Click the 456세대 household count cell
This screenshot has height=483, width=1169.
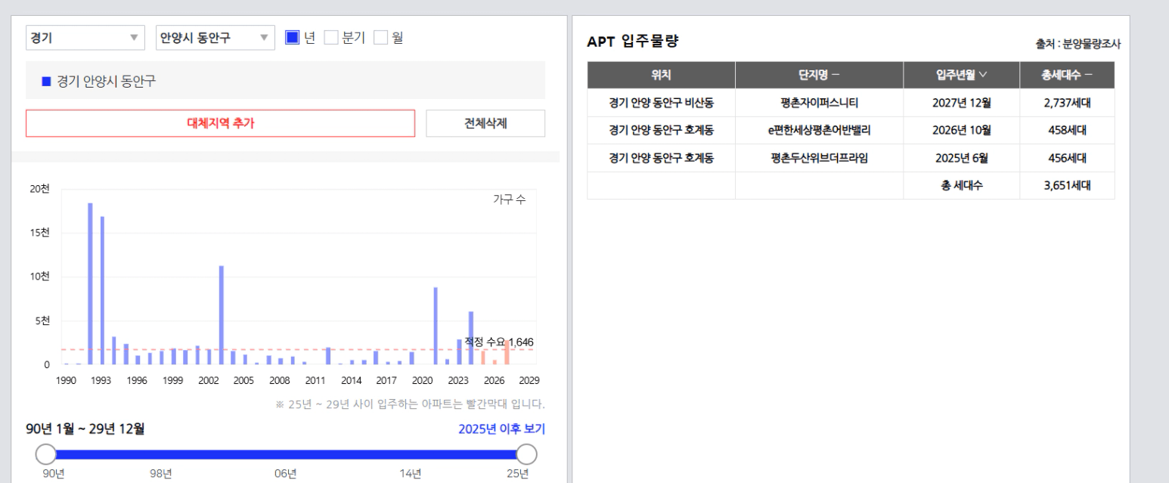tap(1067, 157)
